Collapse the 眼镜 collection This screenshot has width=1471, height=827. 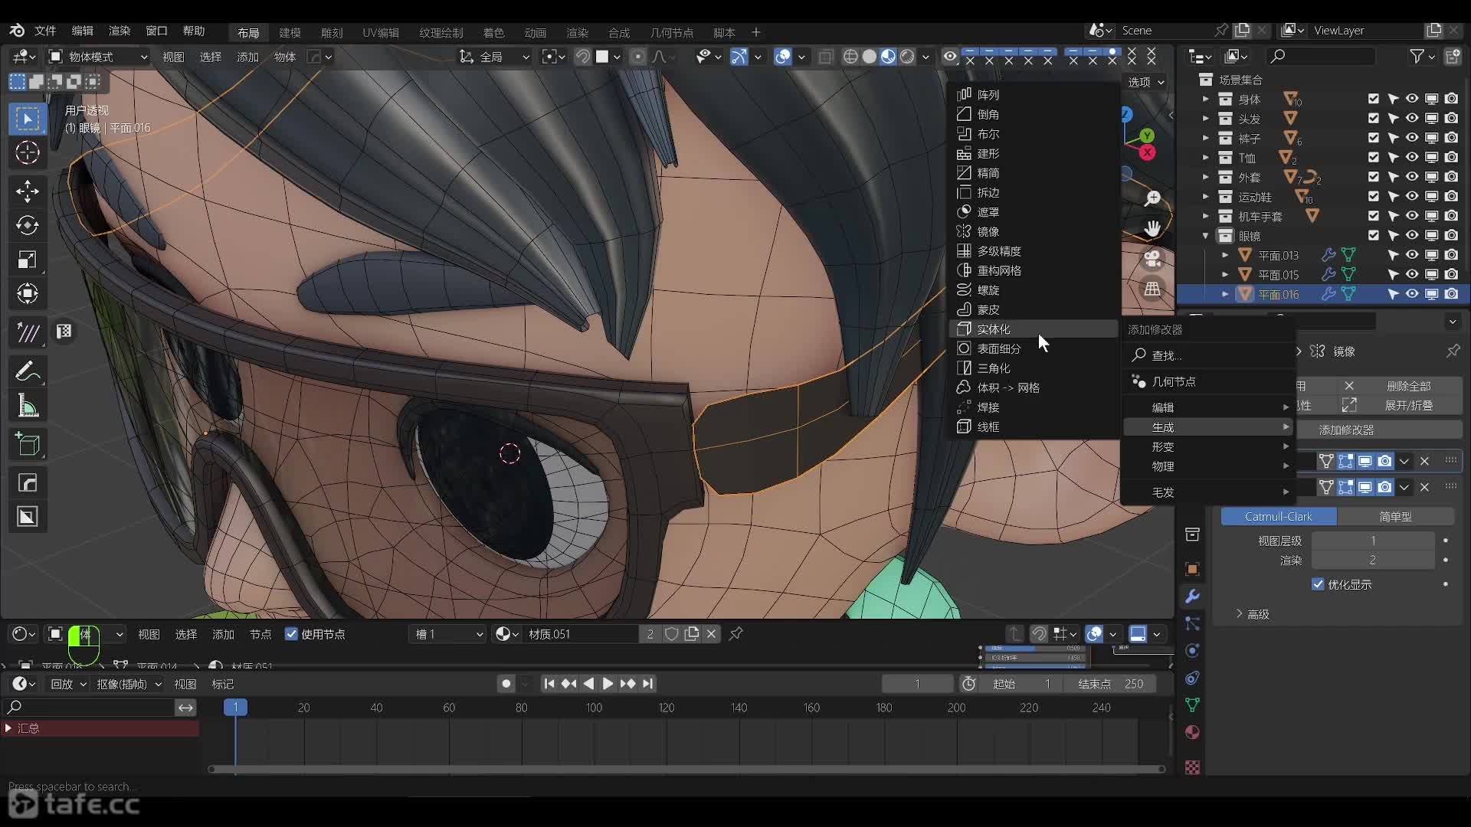pyautogui.click(x=1205, y=235)
